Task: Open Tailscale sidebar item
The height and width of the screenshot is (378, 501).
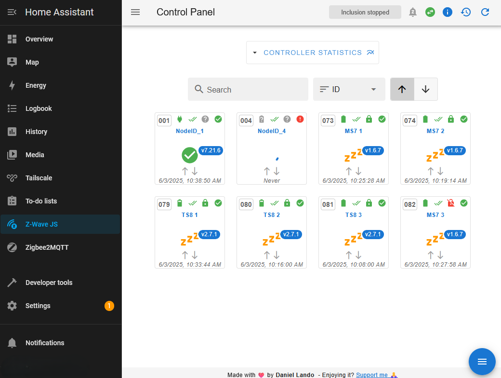Action: click(60, 178)
